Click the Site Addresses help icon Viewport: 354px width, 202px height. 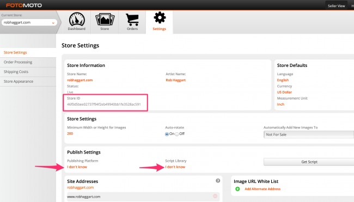[218, 181]
